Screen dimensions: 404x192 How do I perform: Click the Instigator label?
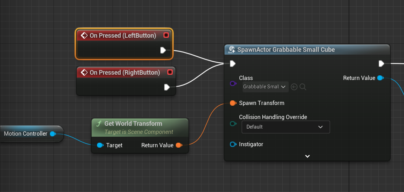pos(251,144)
